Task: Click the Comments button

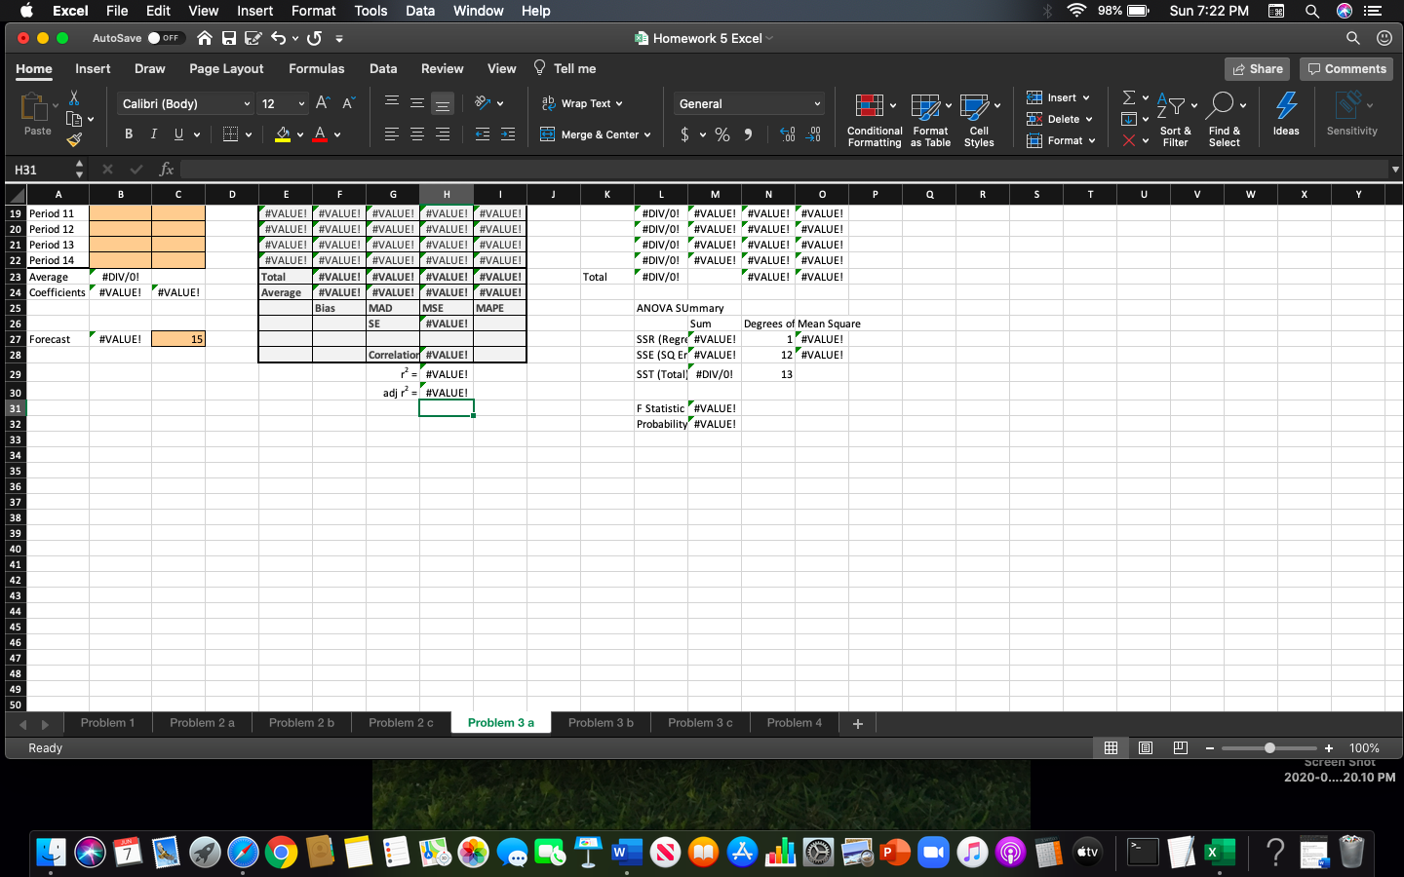Action: click(1346, 69)
